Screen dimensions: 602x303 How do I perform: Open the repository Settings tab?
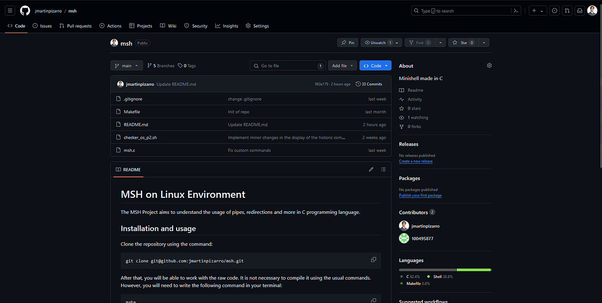pos(257,26)
